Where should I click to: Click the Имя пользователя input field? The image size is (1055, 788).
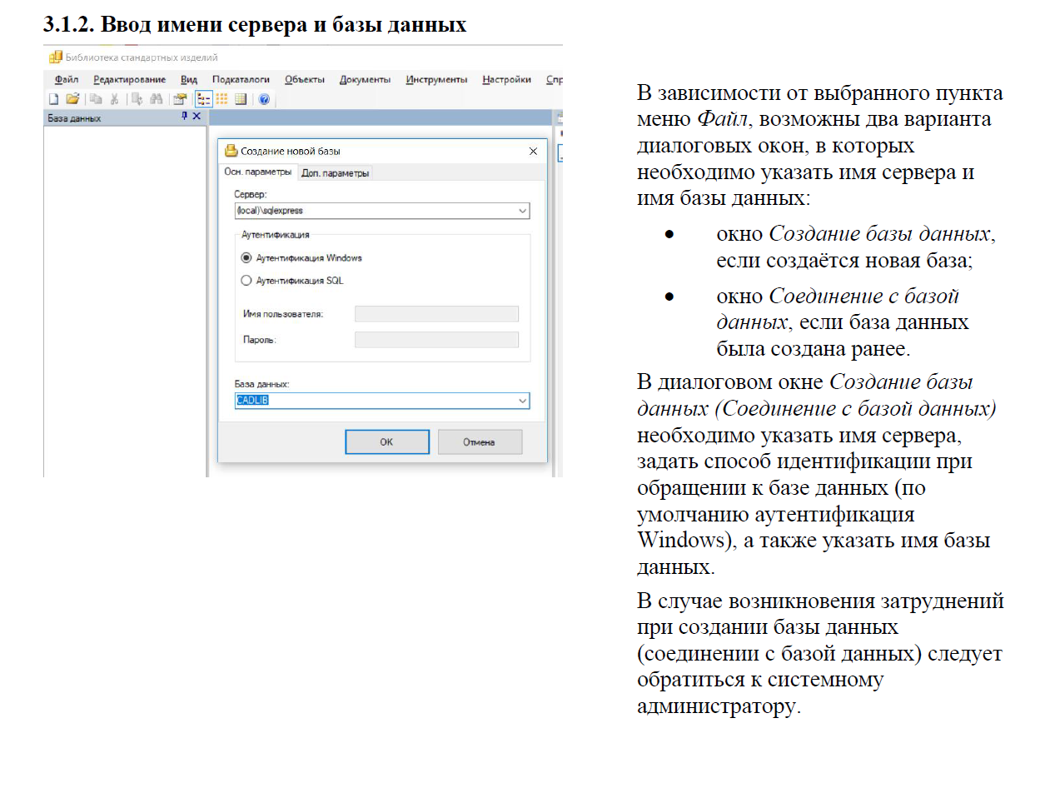pos(436,314)
